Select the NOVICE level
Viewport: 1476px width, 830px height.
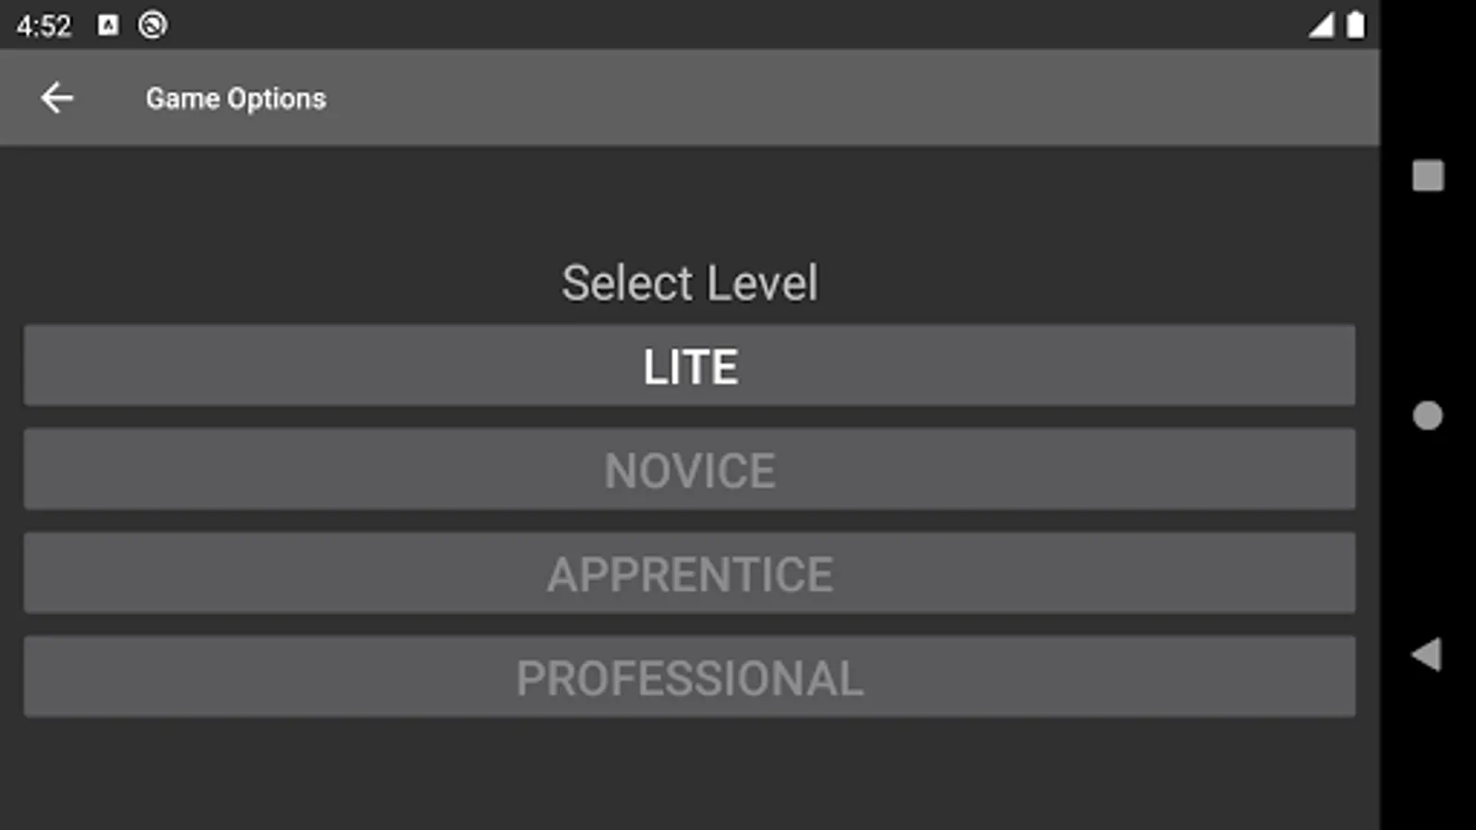[689, 469]
